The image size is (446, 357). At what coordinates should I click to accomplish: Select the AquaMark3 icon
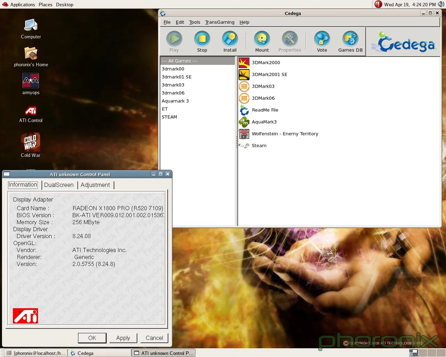tap(244, 122)
